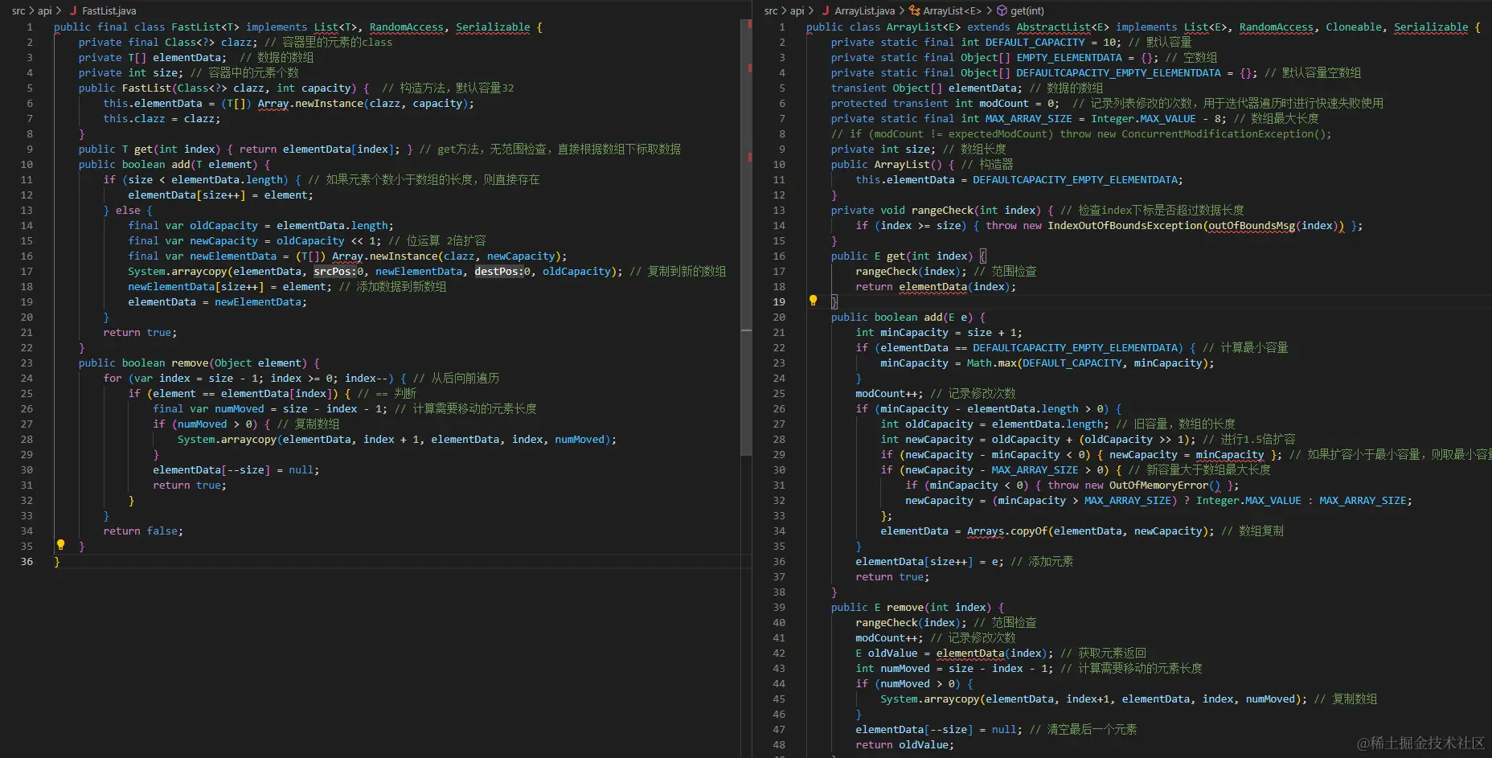Click 'Class<?> clazz;' field on FastList.java line 2
The height and width of the screenshot is (758, 1492).
[x=211, y=43]
